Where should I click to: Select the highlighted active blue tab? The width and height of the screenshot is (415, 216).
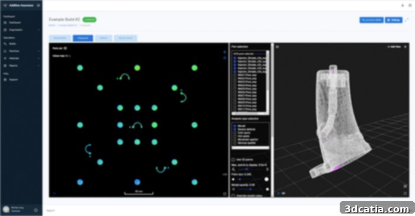(x=83, y=38)
